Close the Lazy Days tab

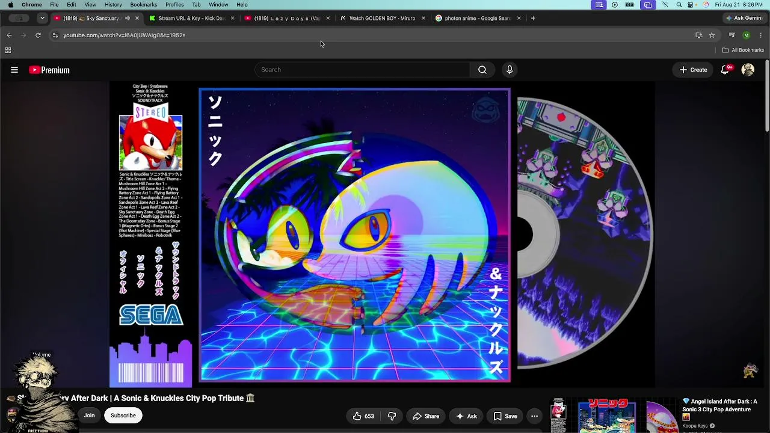point(328,18)
